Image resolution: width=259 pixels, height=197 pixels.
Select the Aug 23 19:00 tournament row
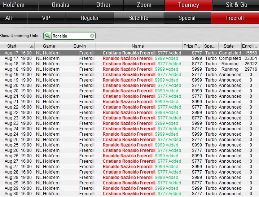[x=129, y=123]
